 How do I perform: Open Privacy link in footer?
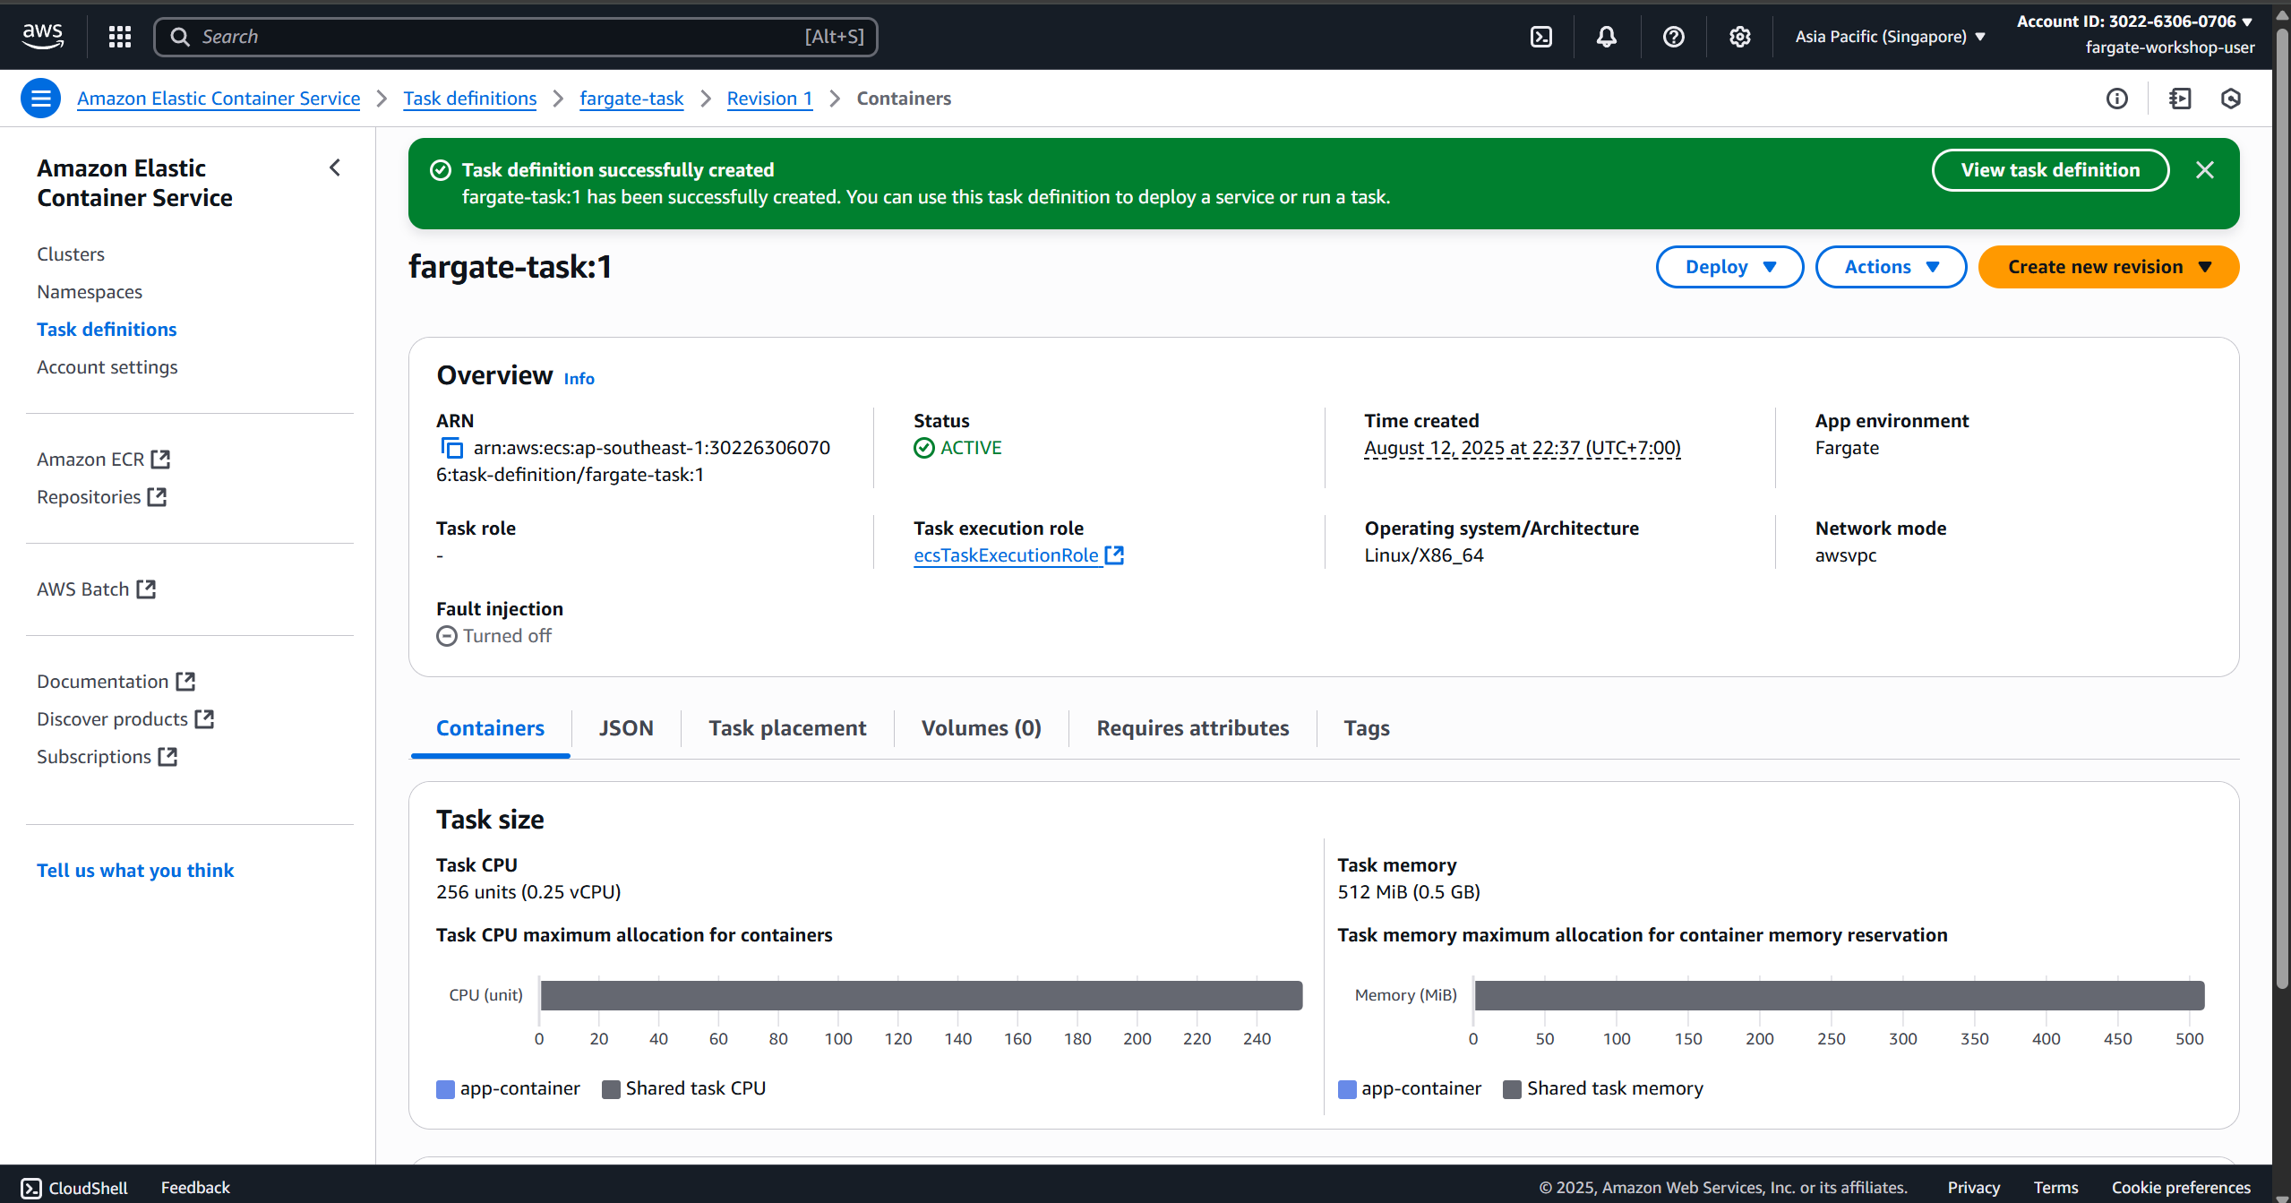point(1973,1188)
